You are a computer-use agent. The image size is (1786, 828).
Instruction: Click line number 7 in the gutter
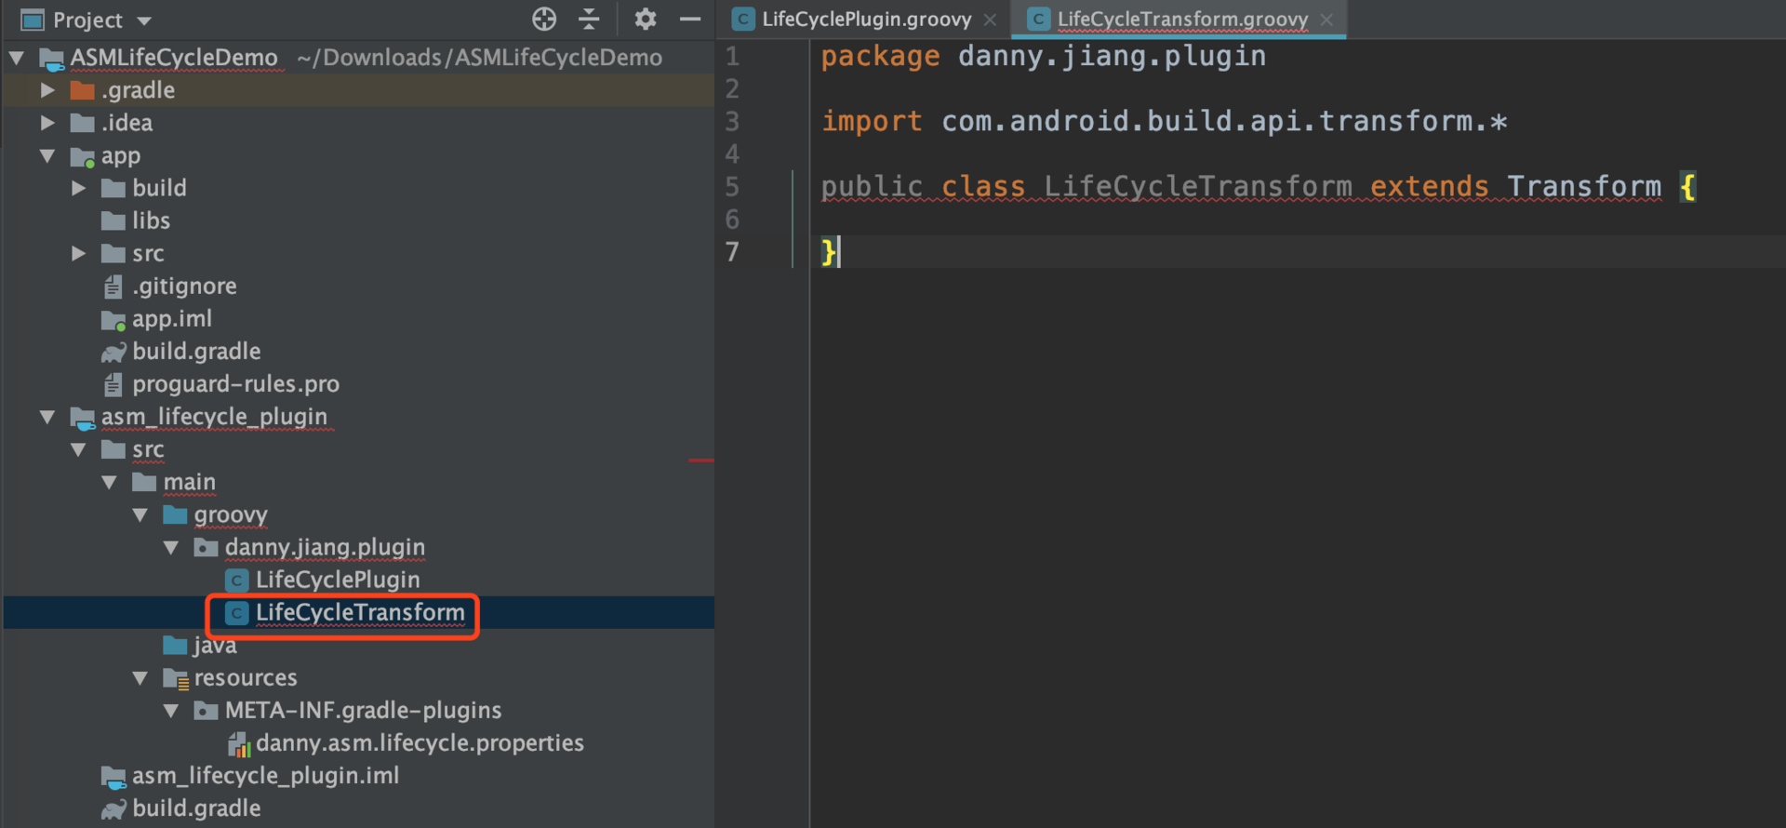click(732, 252)
